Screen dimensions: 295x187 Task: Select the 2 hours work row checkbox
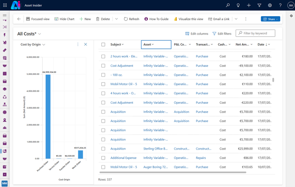click(x=103, y=56)
